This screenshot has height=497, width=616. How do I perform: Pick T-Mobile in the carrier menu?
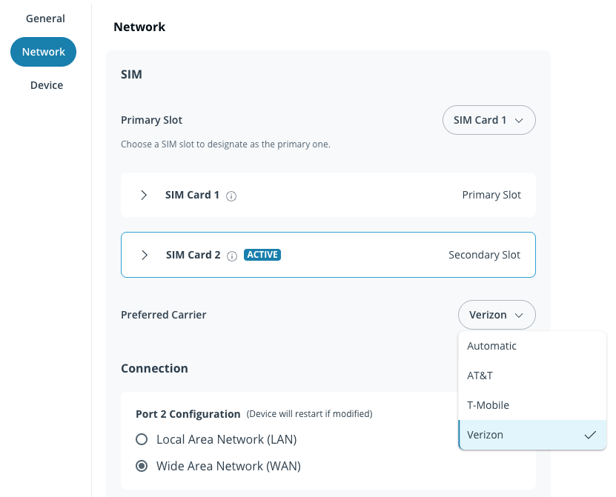(488, 405)
